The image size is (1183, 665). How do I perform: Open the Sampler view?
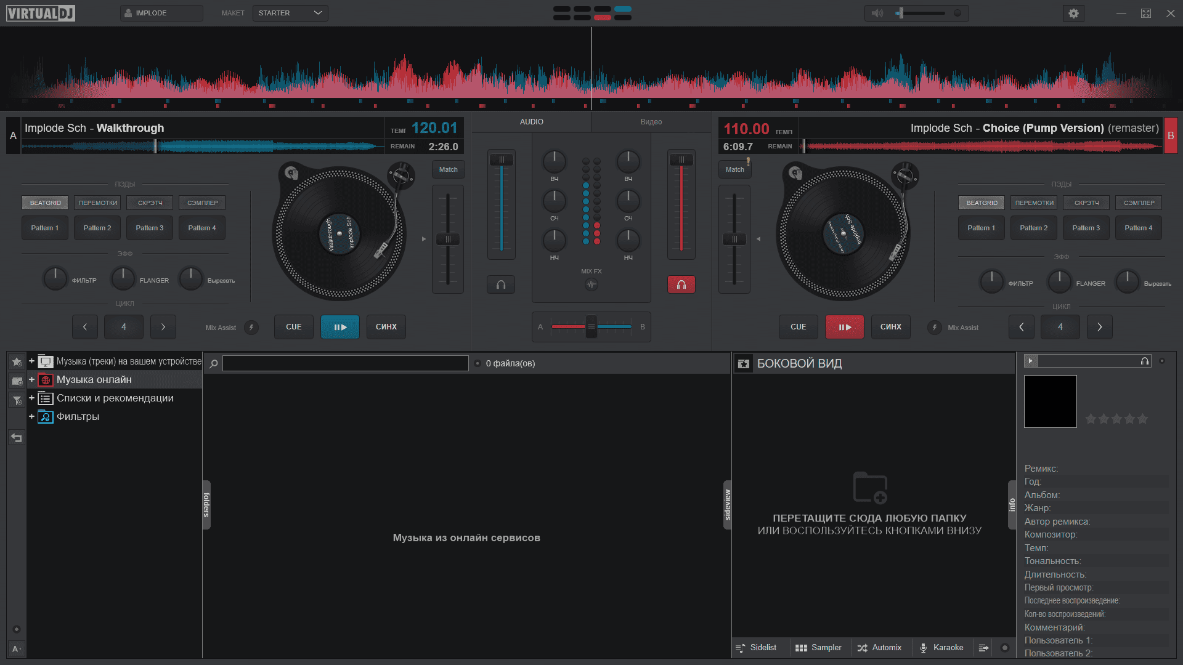coord(818,648)
